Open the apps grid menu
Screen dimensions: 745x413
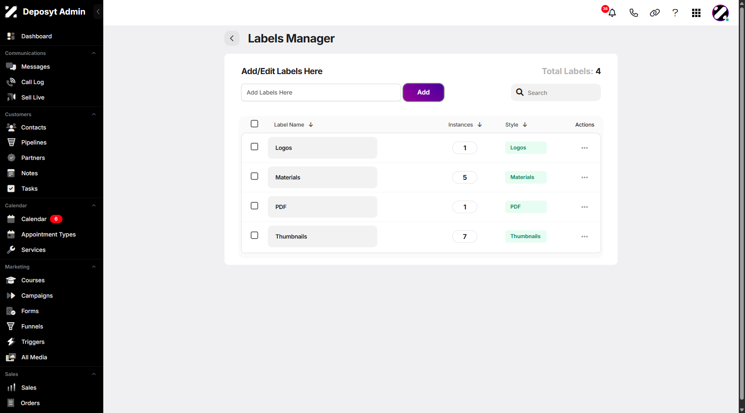coord(696,13)
